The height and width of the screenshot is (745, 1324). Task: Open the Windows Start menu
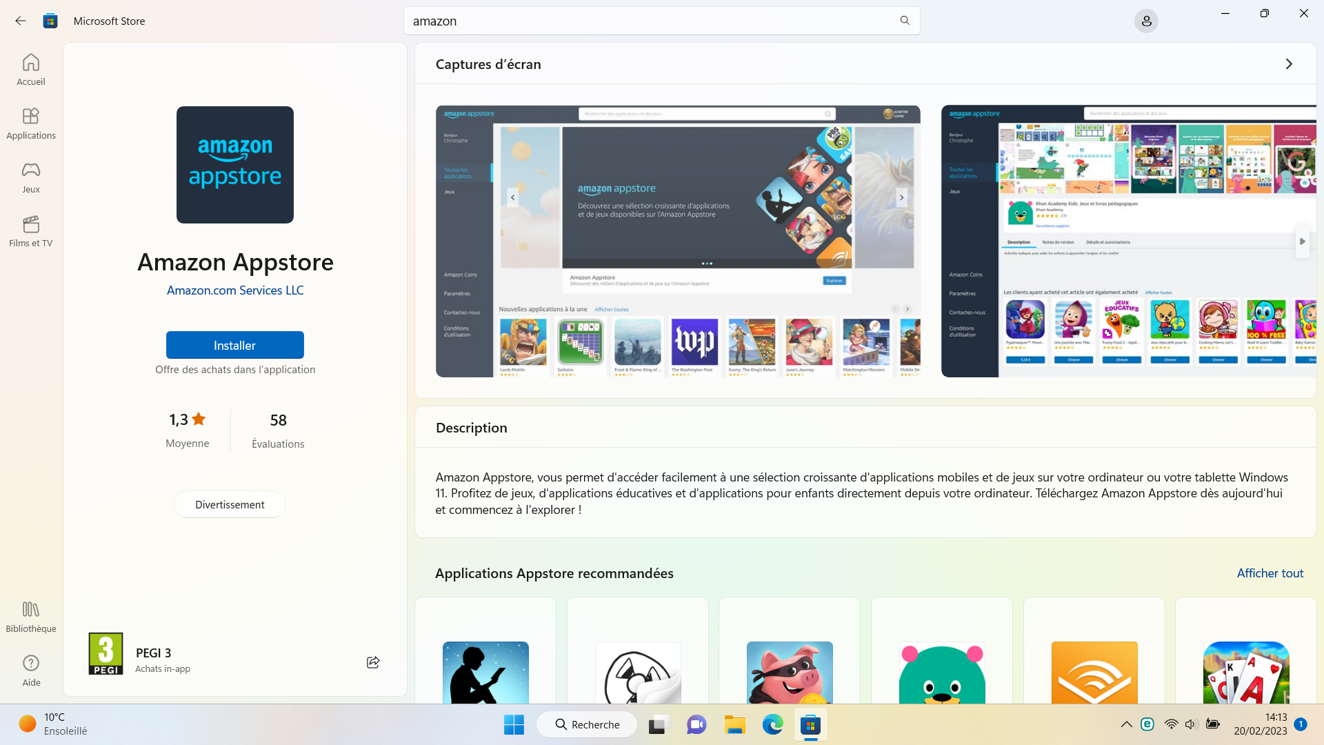[514, 724]
